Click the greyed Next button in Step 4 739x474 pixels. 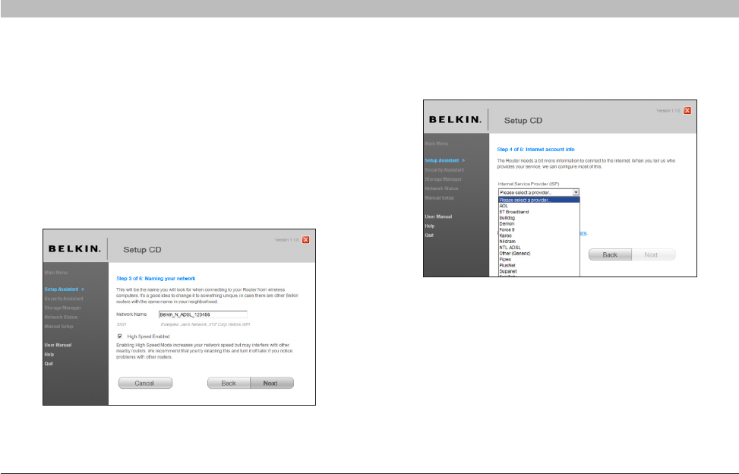point(654,254)
